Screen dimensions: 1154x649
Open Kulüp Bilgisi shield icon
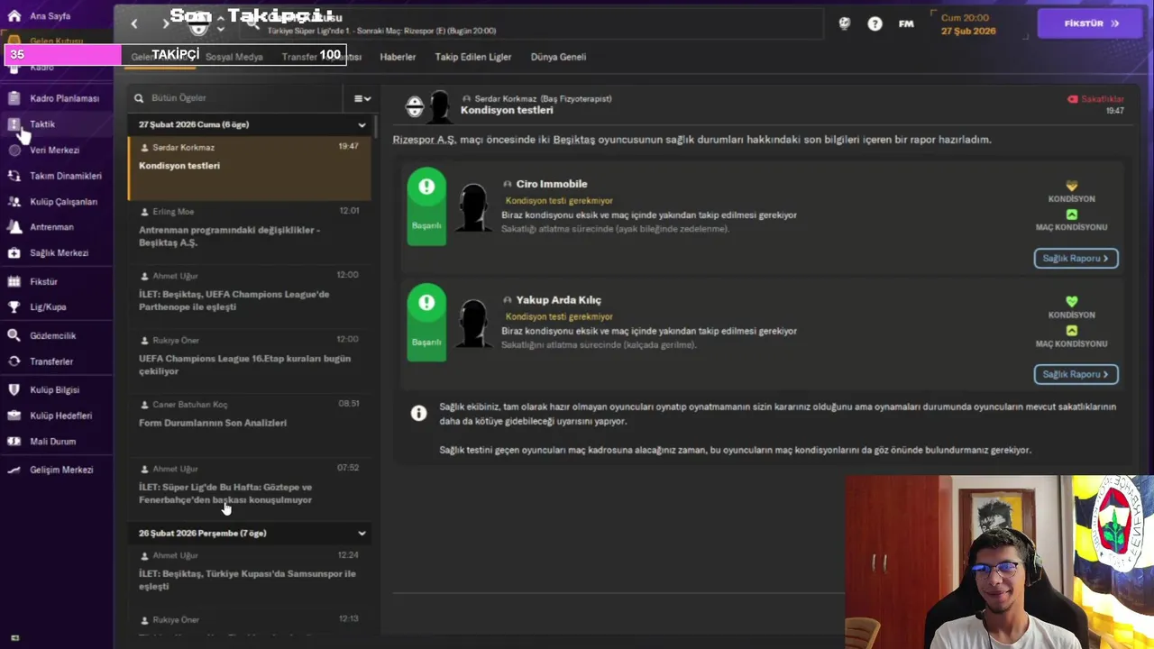tap(14, 389)
